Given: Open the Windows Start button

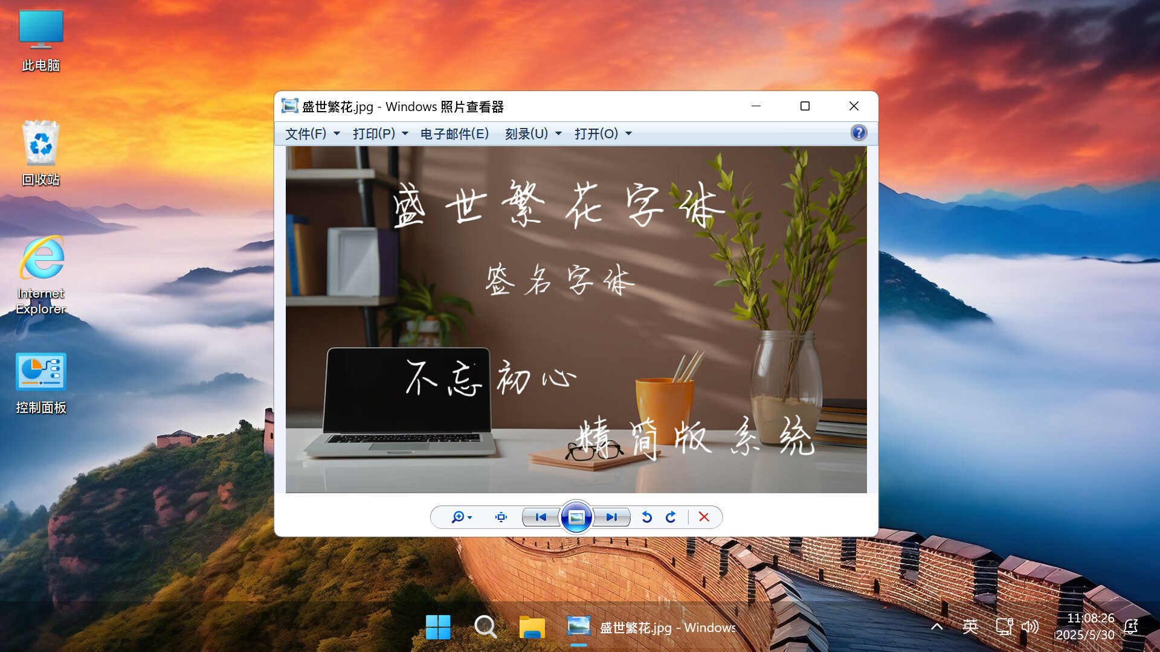Looking at the screenshot, I should [438, 627].
